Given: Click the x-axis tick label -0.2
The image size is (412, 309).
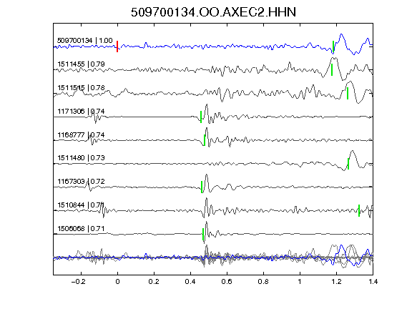Looking at the screenshot, I should pos(78,282).
